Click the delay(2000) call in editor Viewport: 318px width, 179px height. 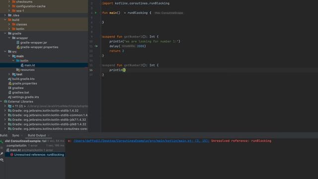tap(128, 46)
